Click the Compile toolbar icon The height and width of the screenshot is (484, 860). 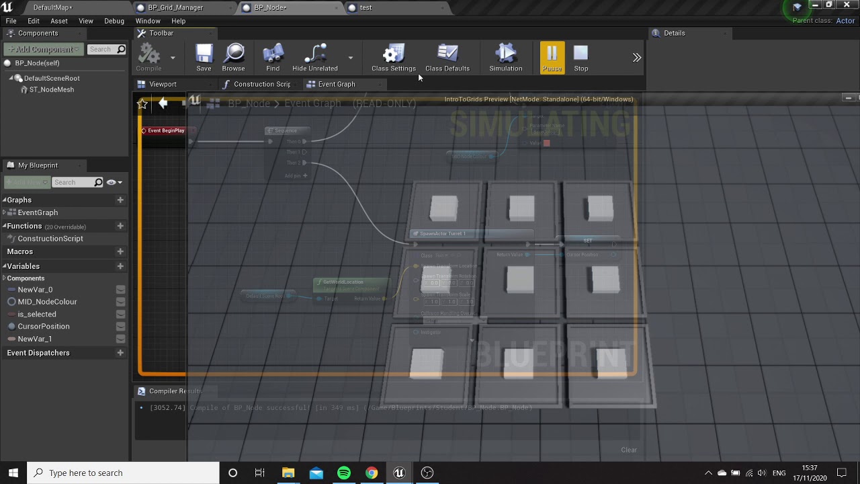tap(148, 58)
